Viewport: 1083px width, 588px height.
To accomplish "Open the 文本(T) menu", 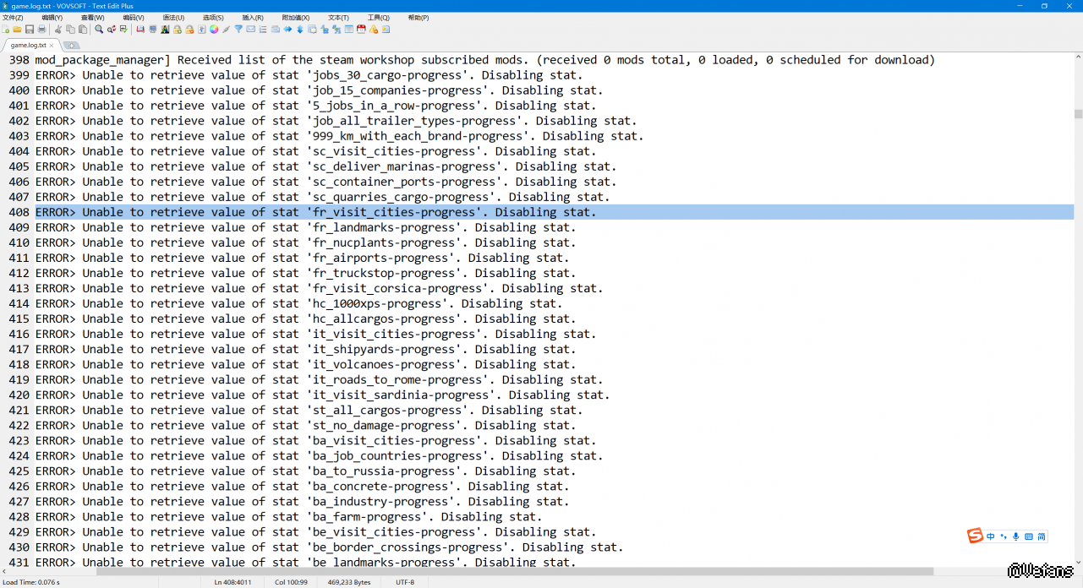I will [338, 17].
